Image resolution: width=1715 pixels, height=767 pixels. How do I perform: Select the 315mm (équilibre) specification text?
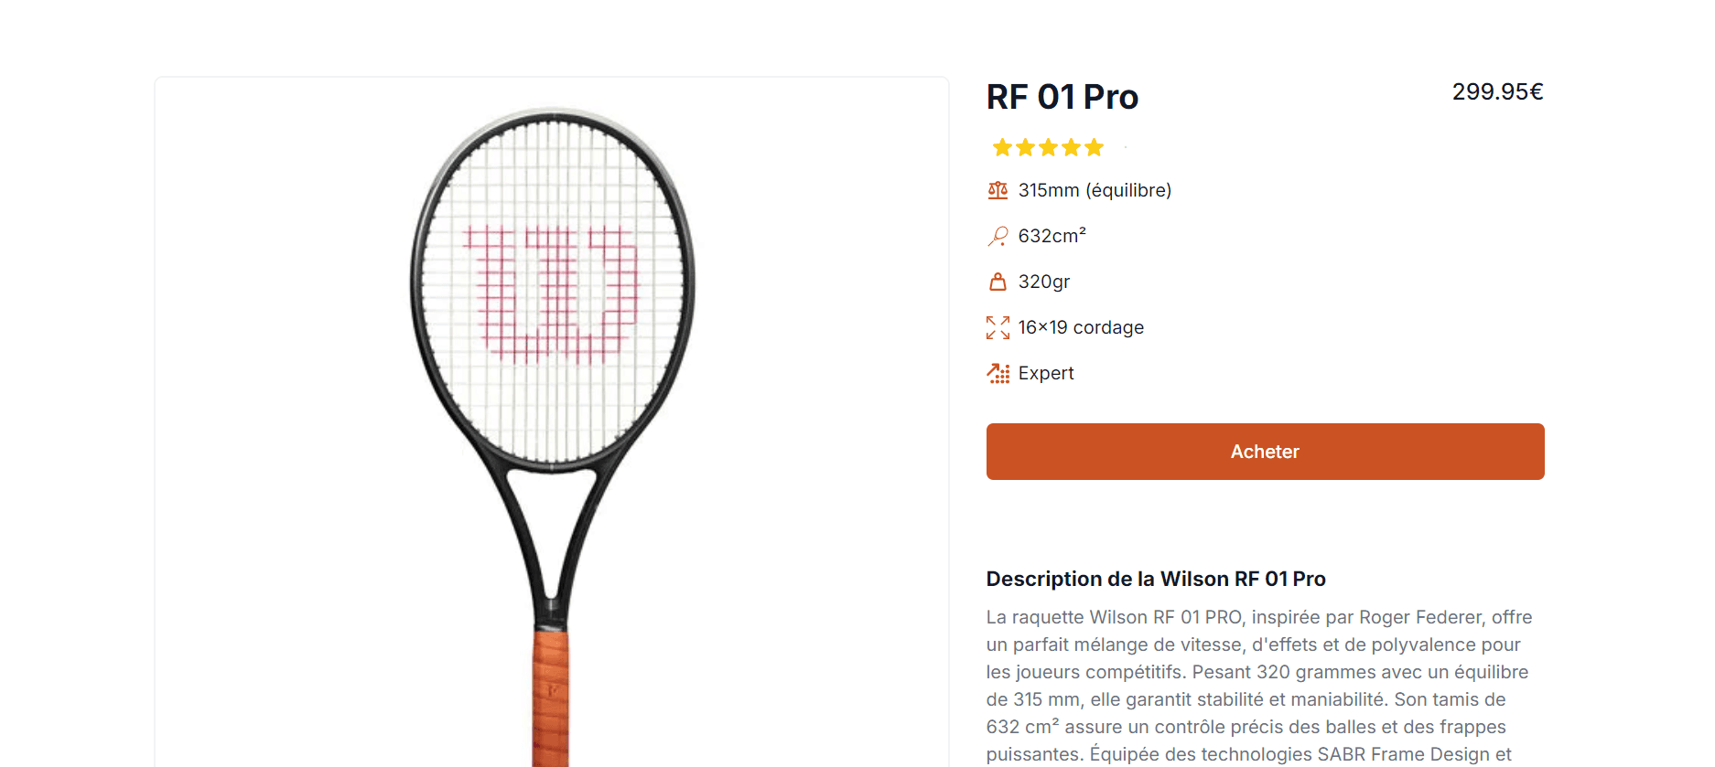click(x=1095, y=189)
